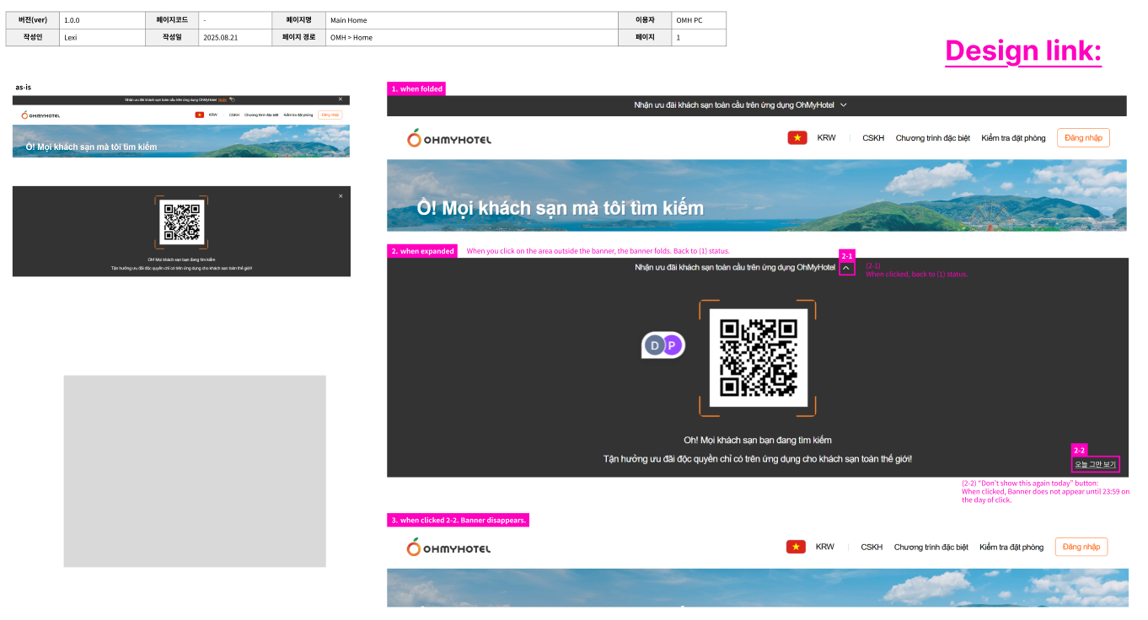Click the author cell Lexi
The height and width of the screenshot is (620, 1148).
[102, 37]
